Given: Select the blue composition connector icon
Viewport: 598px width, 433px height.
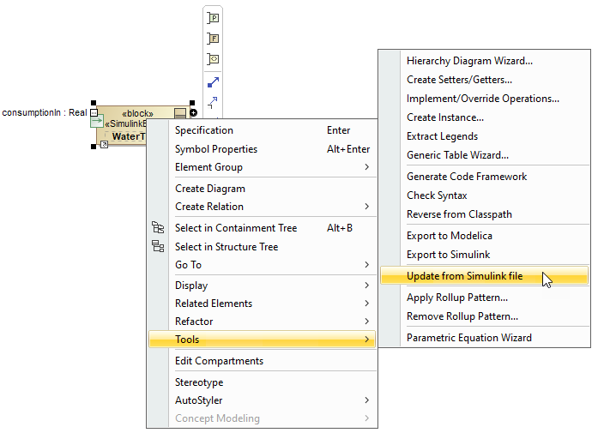Looking at the screenshot, I should pyautogui.click(x=214, y=82).
